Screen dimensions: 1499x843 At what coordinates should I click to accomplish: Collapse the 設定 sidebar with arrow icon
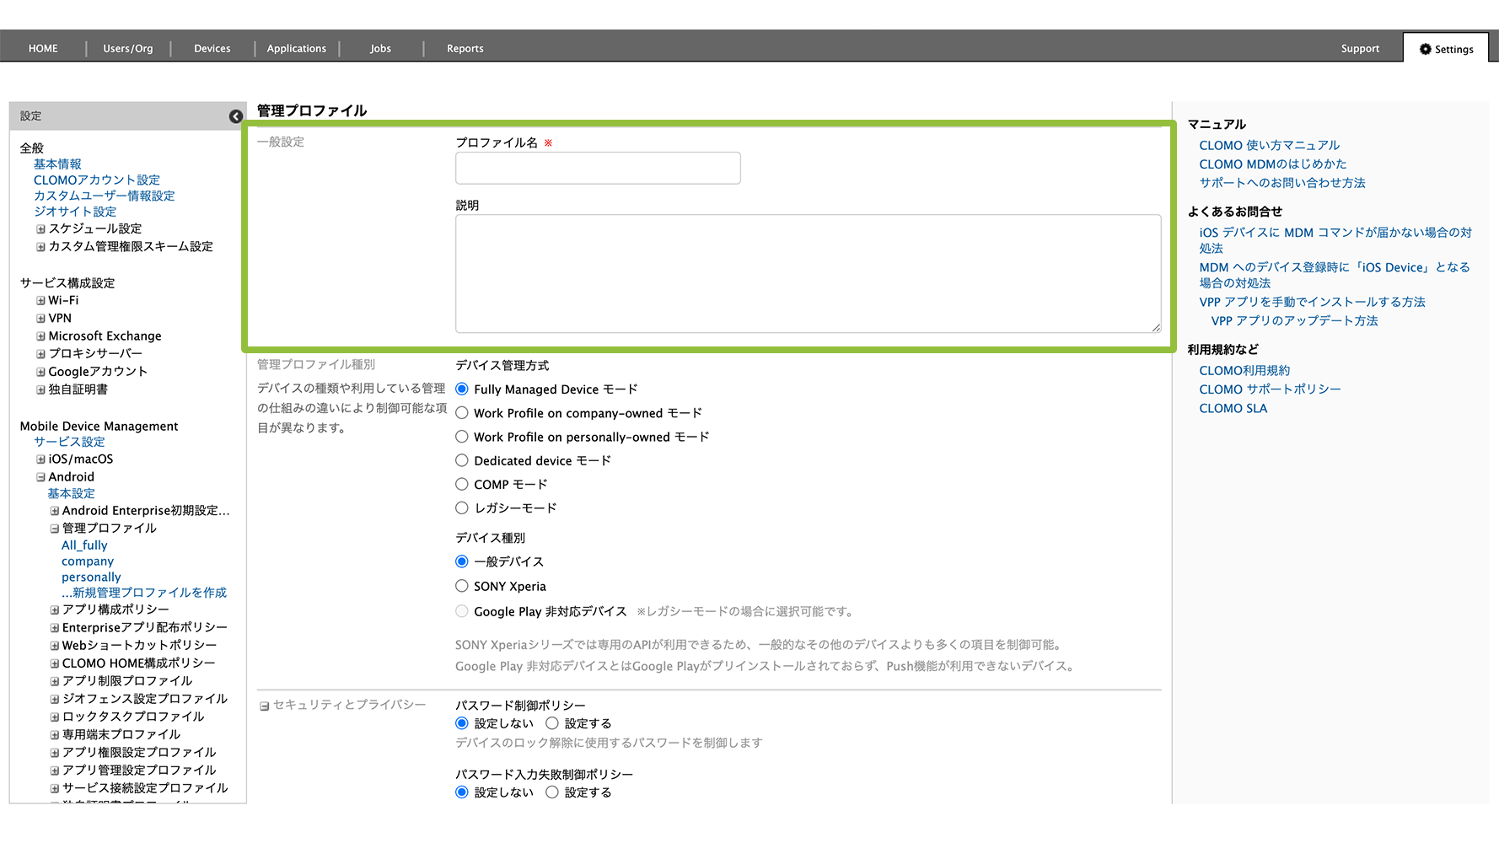(236, 116)
